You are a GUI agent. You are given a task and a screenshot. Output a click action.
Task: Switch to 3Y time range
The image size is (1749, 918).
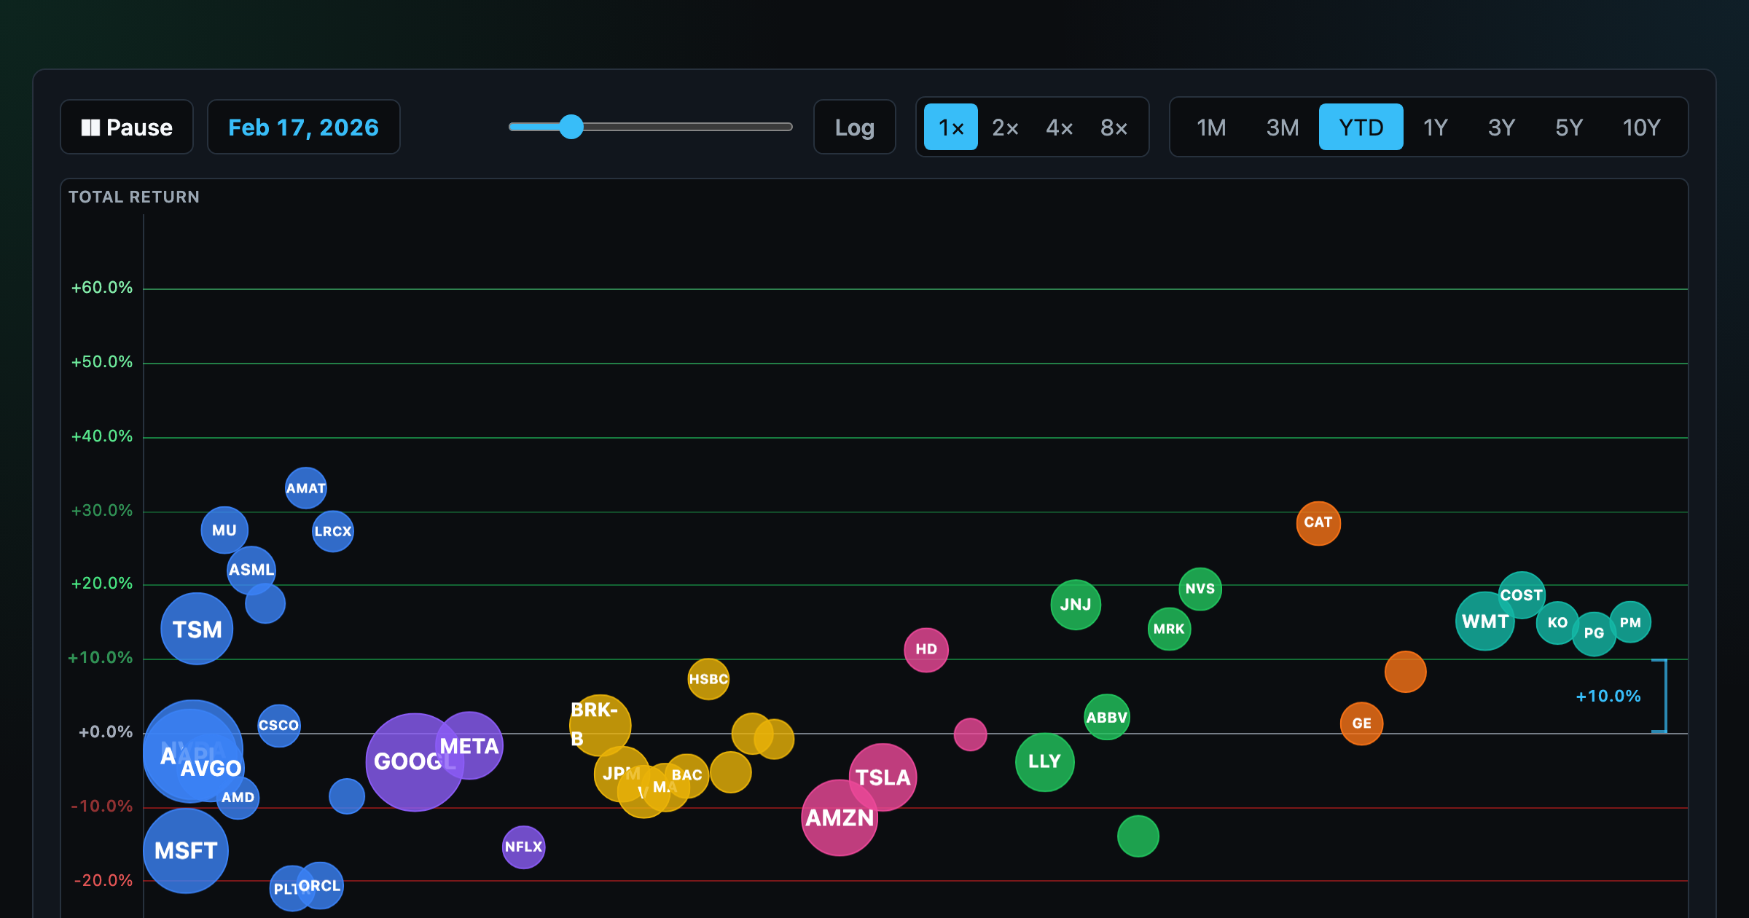click(x=1501, y=127)
